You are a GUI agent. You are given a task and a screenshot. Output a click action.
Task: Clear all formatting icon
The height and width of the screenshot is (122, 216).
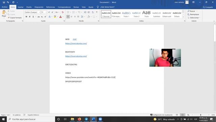click(x=63, y=12)
